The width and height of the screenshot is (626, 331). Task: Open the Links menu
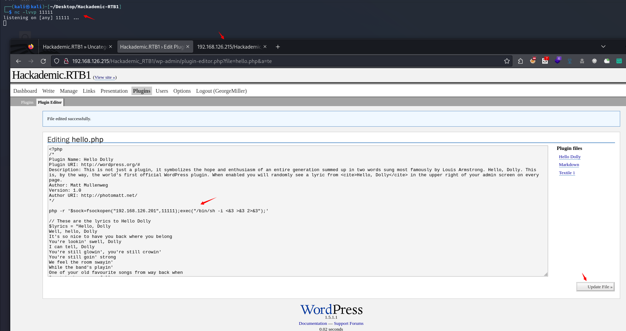[89, 91]
